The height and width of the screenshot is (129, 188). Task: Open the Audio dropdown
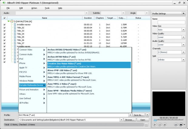click(86, 13)
